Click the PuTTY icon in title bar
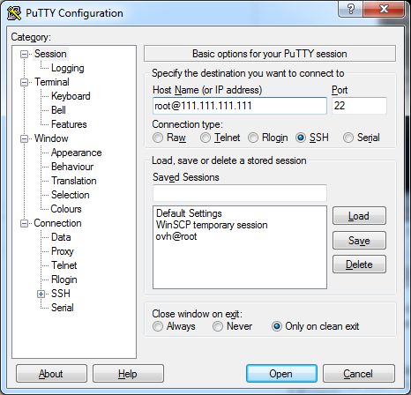The width and height of the screenshot is (411, 395). (x=14, y=13)
